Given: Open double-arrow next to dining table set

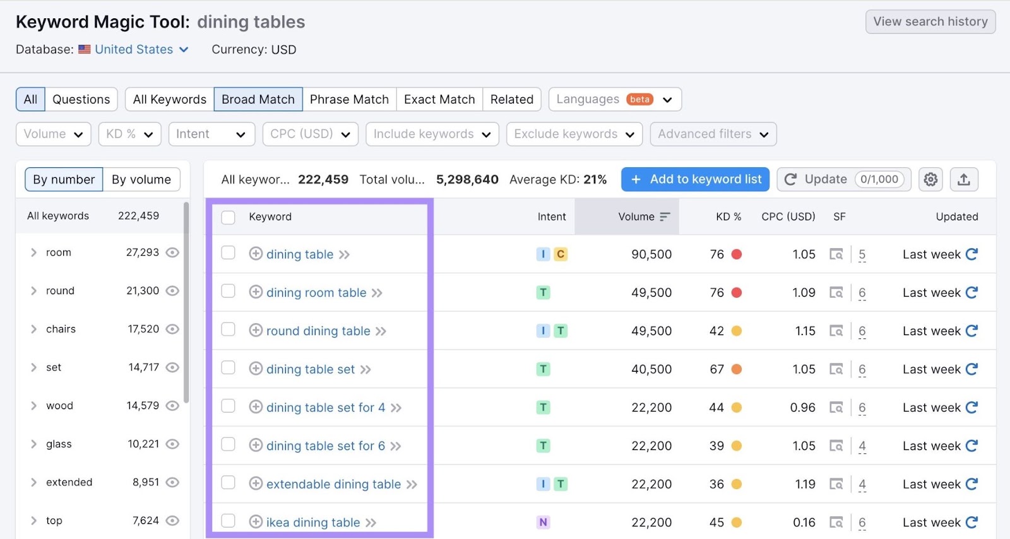Looking at the screenshot, I should 365,370.
